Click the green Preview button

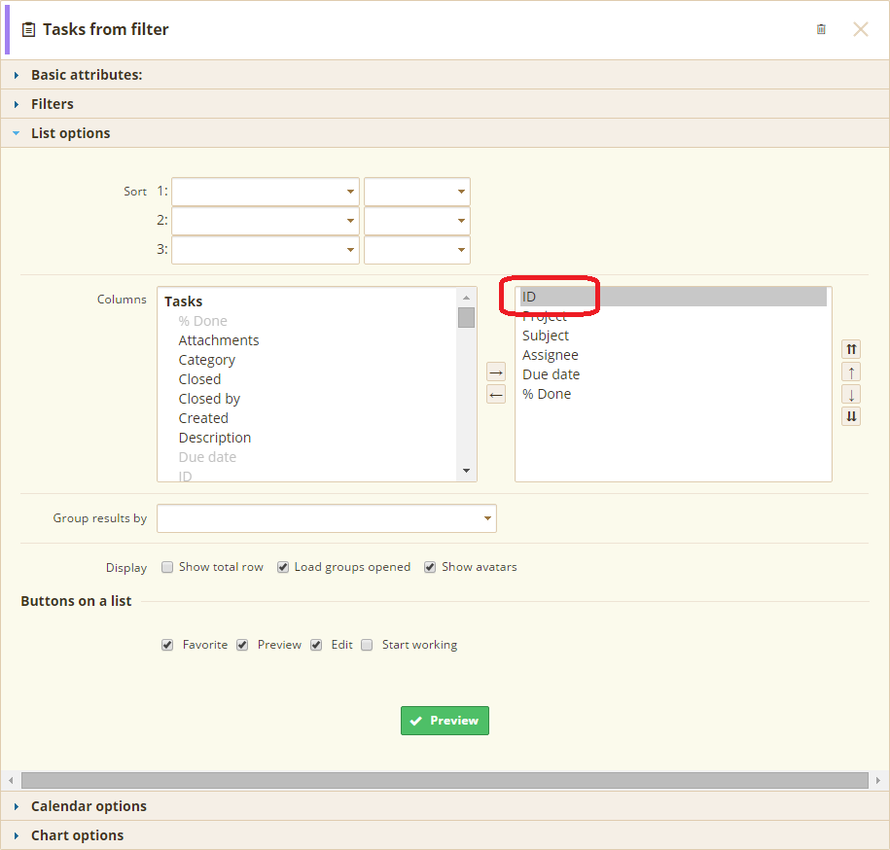(x=445, y=721)
